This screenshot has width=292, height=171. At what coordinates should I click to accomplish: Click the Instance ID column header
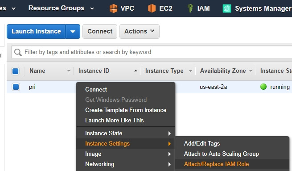[94, 71]
